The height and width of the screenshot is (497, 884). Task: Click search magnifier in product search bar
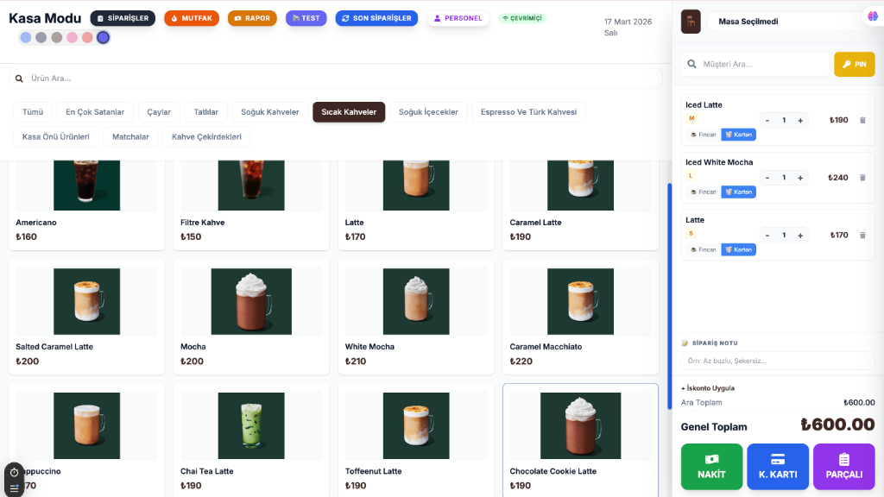click(19, 79)
